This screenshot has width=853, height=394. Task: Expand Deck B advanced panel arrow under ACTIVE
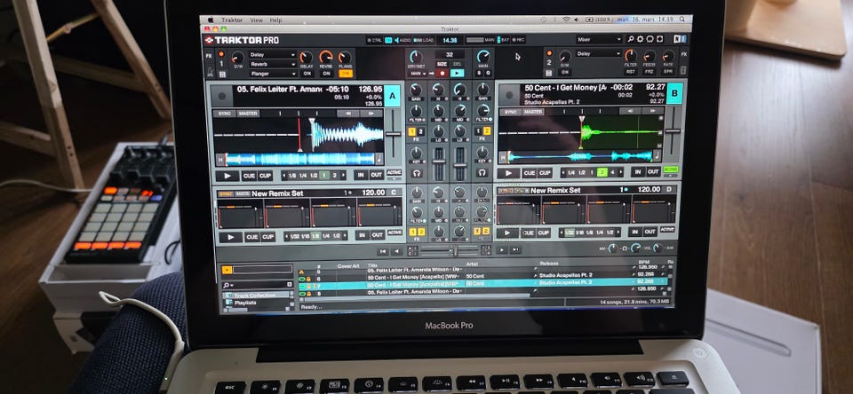[x=671, y=175]
